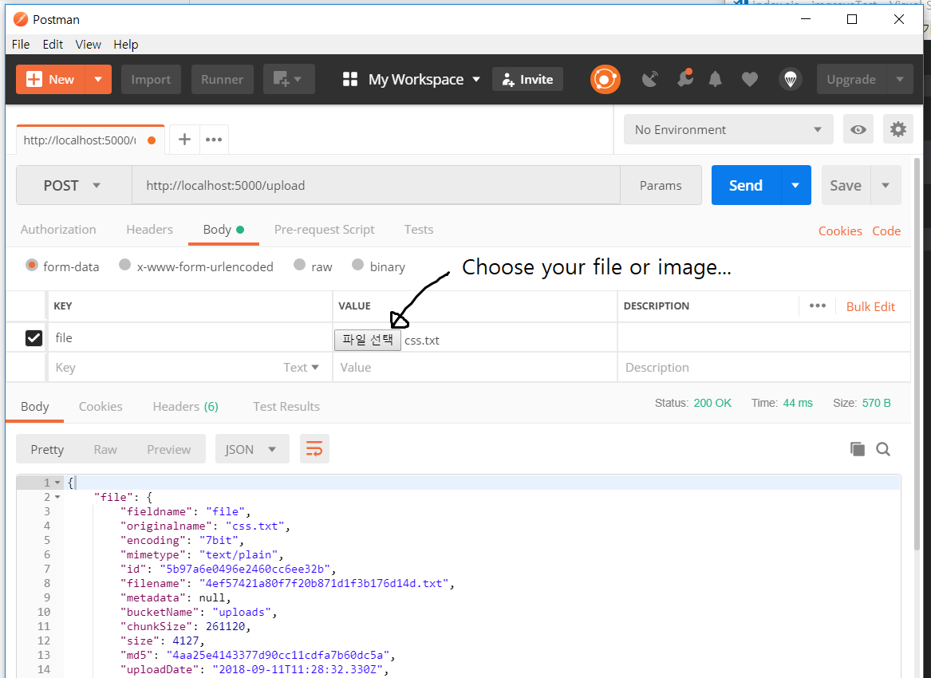
Task: Click the Params button
Action: (661, 185)
